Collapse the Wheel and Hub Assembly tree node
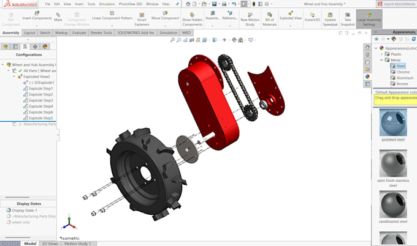The image size is (417, 246). click(x=2, y=64)
